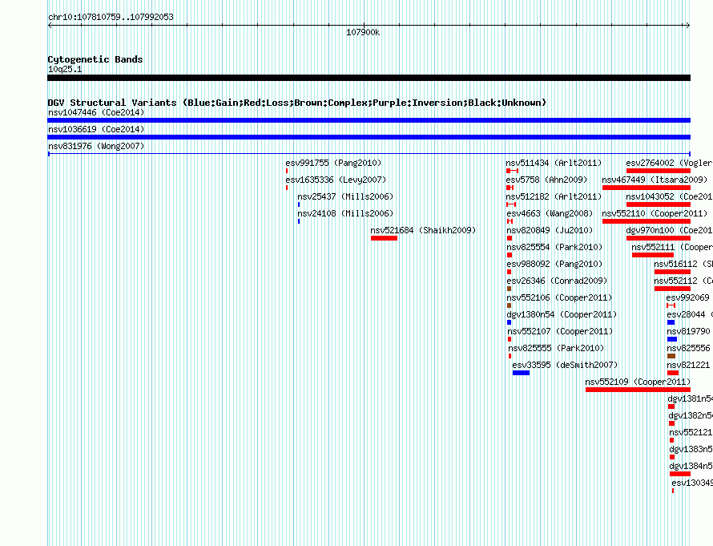Click nsv25437 (Mills2006) variant label
The height and width of the screenshot is (546, 713).
point(345,196)
